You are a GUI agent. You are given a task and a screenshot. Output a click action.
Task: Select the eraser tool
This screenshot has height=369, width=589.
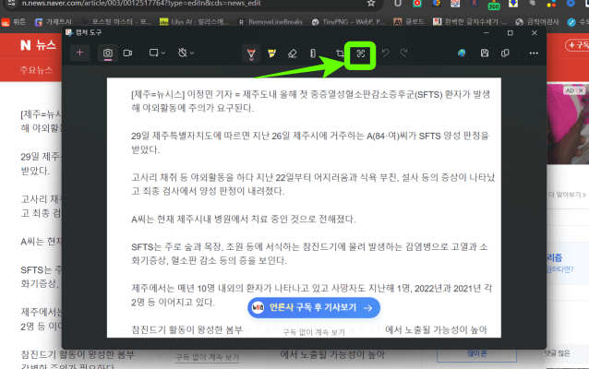(x=293, y=54)
